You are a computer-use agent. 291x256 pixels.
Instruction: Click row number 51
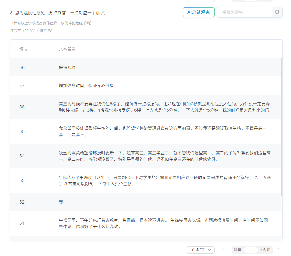tap(22, 223)
